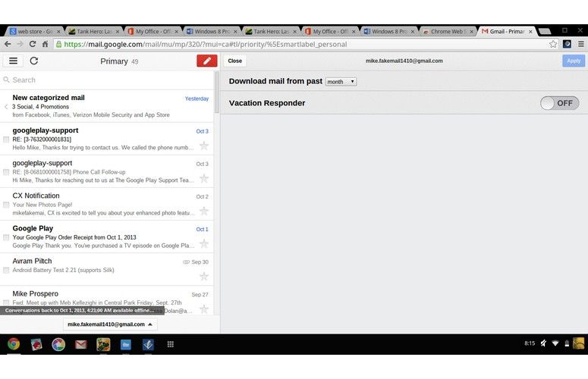588x379 pixels.
Task: Star the googleplay-support Oct 3 RE: [3-7632000001831] email
Action: click(204, 146)
